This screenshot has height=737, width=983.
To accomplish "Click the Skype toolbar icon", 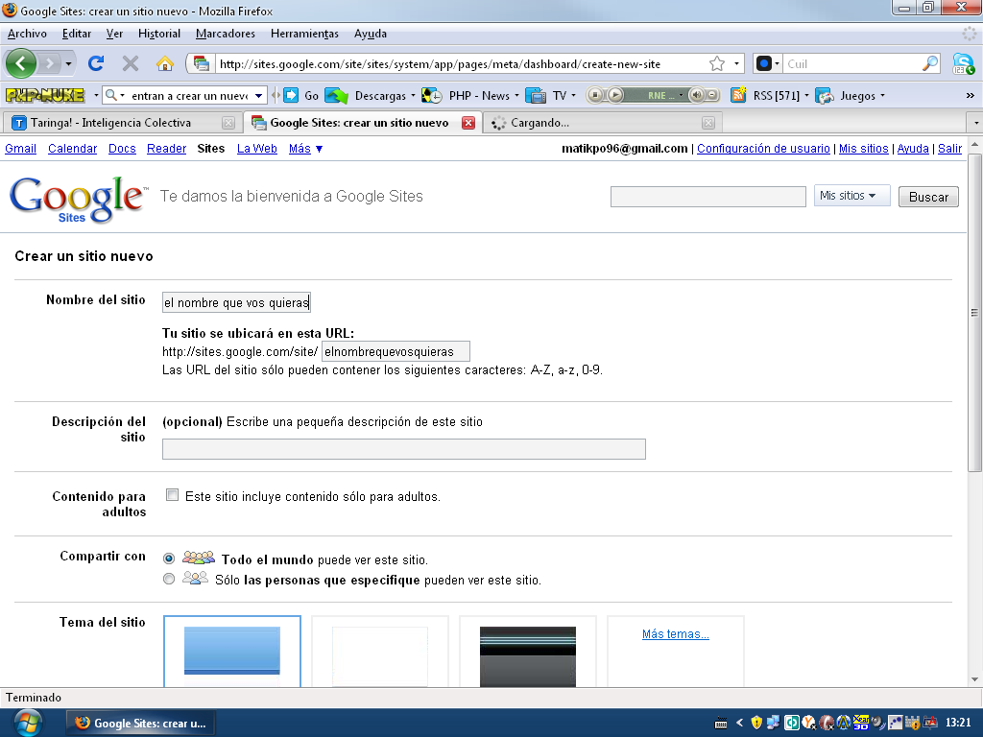I will pyautogui.click(x=964, y=63).
